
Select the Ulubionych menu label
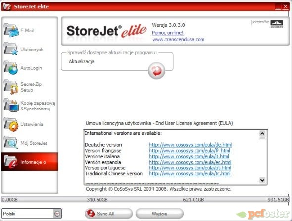tap(32, 49)
